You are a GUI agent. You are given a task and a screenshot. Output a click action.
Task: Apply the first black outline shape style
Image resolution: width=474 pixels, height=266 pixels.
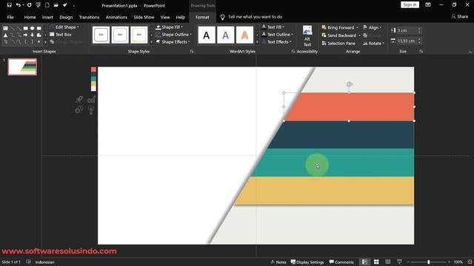pyautogui.click(x=101, y=35)
